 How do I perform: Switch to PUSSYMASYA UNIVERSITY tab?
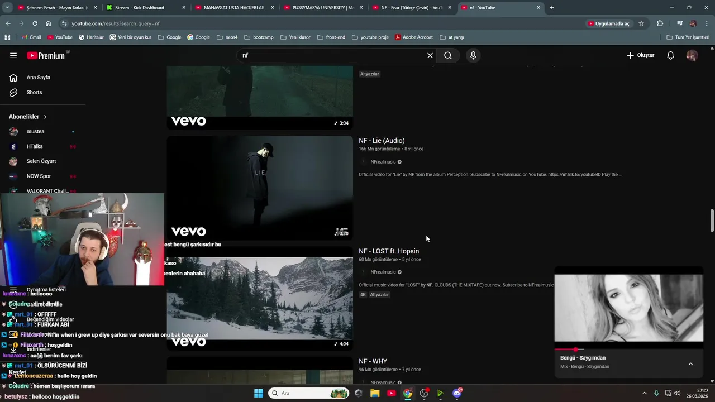pos(323,8)
